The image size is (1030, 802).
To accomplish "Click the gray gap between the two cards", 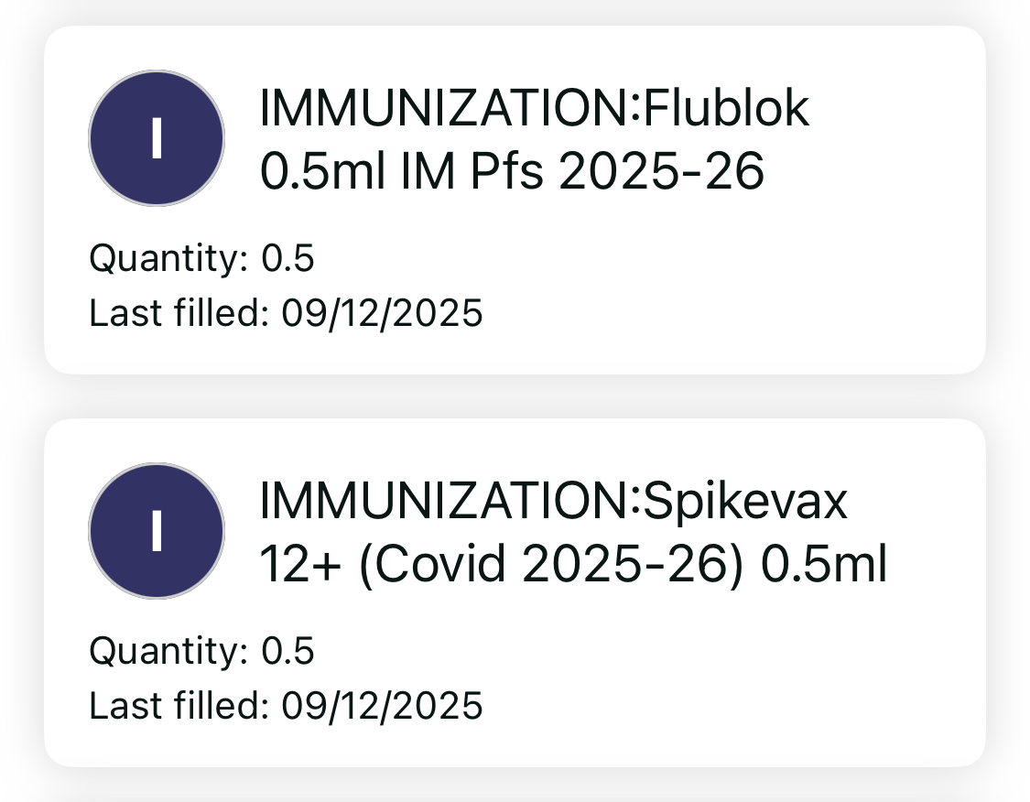I will pos(515,396).
